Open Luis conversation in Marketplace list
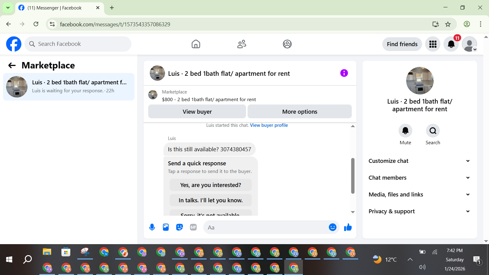489x275 pixels. (x=69, y=87)
